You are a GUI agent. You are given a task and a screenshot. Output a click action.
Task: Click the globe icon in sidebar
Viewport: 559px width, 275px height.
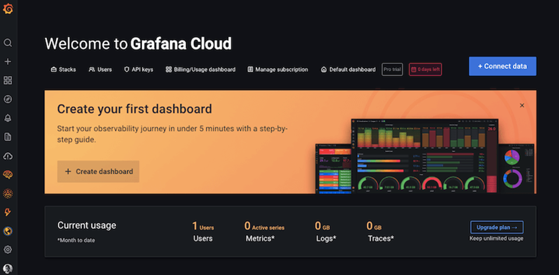tap(8, 231)
